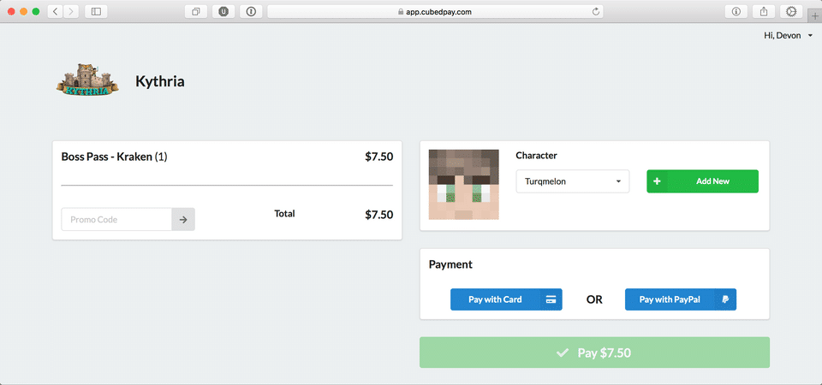Reload the page with the refresh icon
Image resolution: width=822 pixels, height=385 pixels.
(x=596, y=11)
